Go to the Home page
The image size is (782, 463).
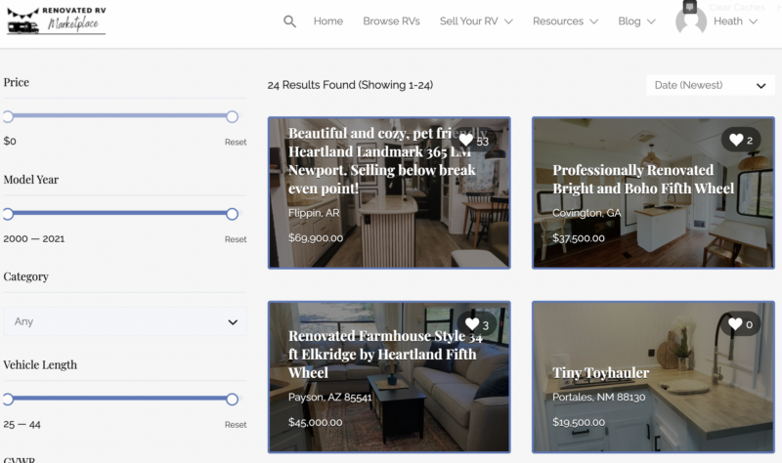click(x=328, y=21)
